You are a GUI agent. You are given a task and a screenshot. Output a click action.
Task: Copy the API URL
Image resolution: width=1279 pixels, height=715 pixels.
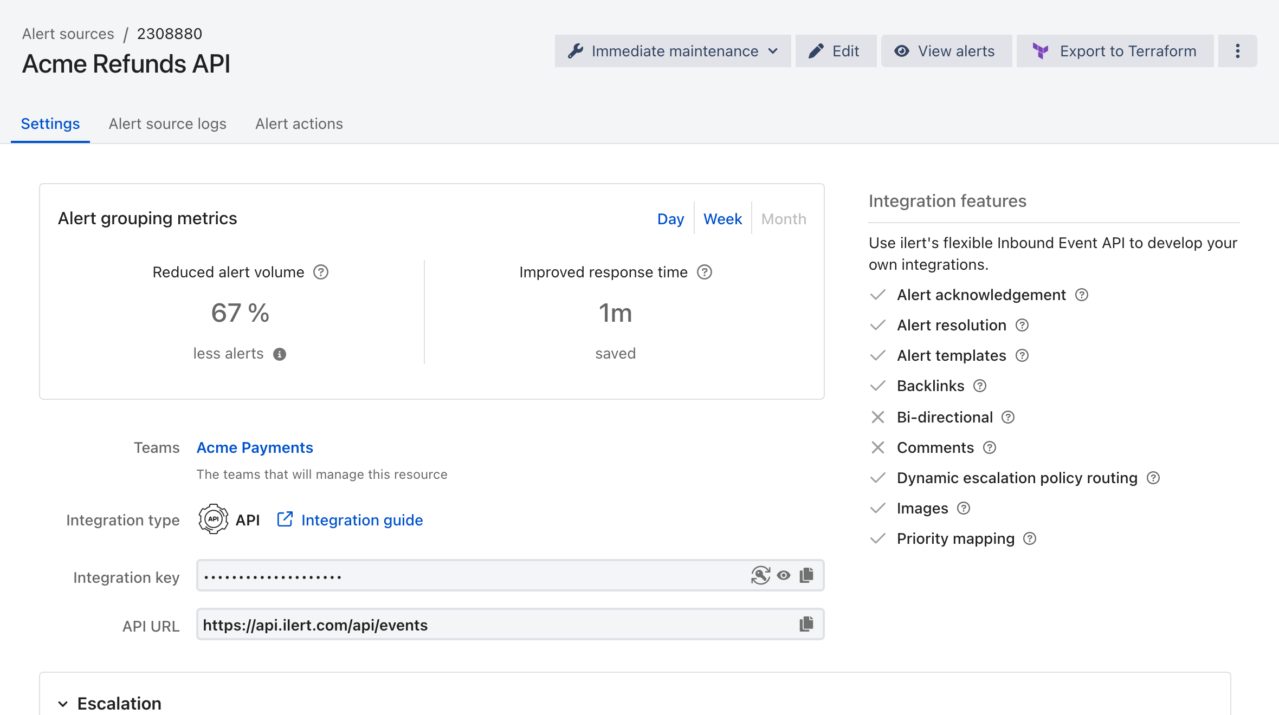point(806,624)
